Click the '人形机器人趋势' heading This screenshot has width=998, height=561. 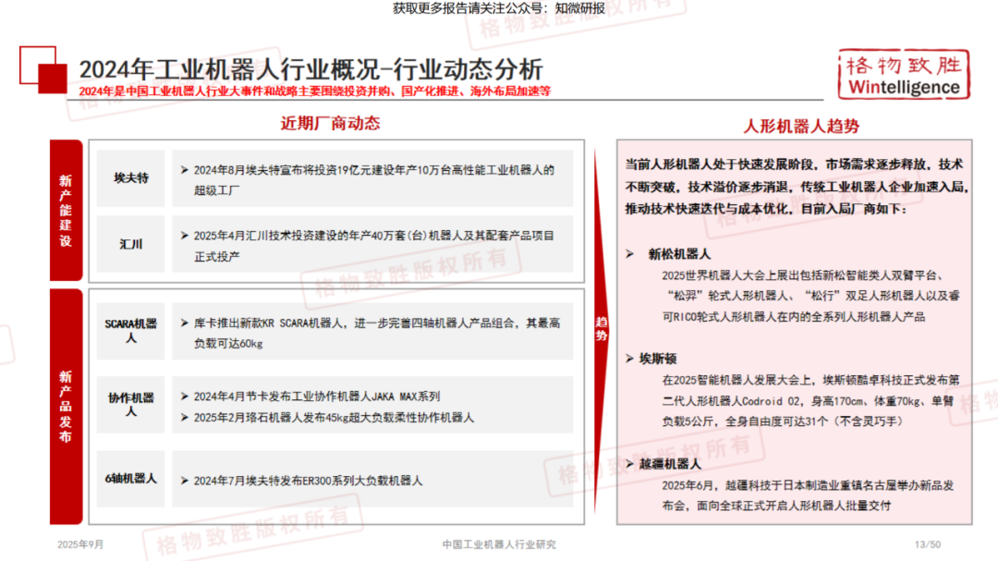pos(801,126)
